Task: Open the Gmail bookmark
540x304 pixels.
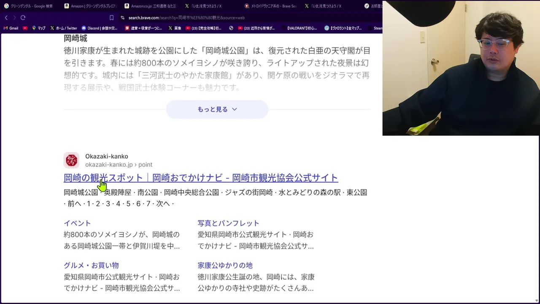Action: [x=11, y=28]
